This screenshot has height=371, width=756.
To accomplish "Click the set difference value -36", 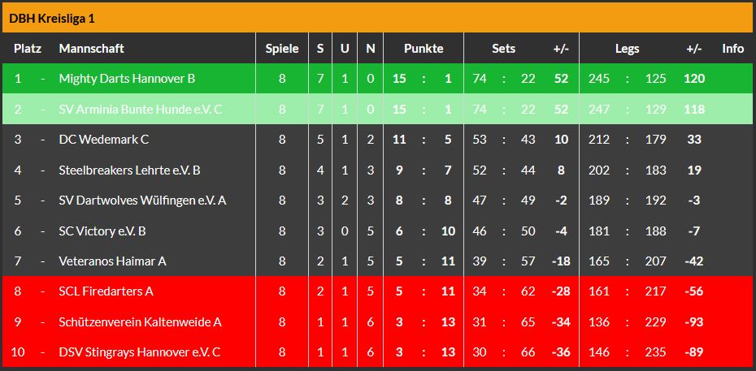I will point(560,352).
